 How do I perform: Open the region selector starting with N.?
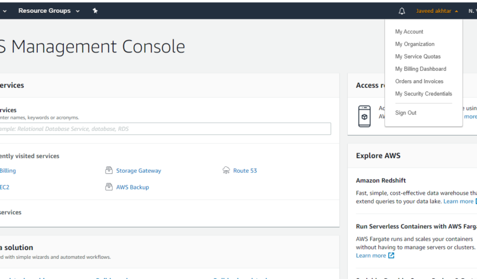pos(472,11)
